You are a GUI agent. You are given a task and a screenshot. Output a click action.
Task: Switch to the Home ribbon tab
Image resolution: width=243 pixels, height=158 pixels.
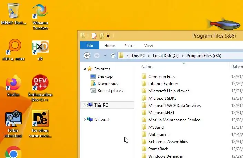click(x=109, y=46)
